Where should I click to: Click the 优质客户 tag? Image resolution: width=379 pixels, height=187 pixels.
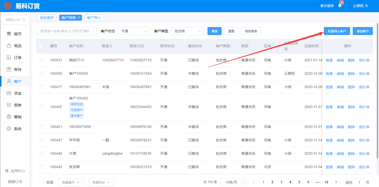77,110
